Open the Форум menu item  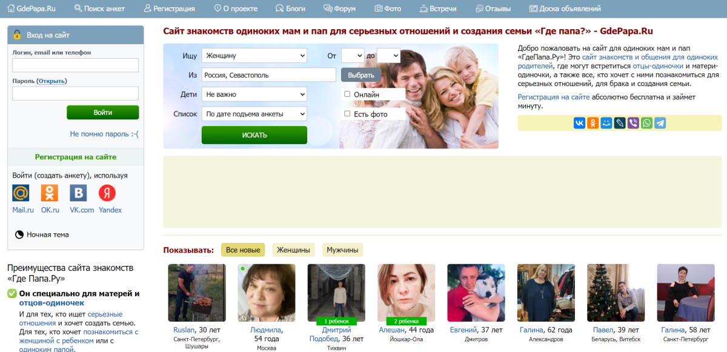point(340,8)
